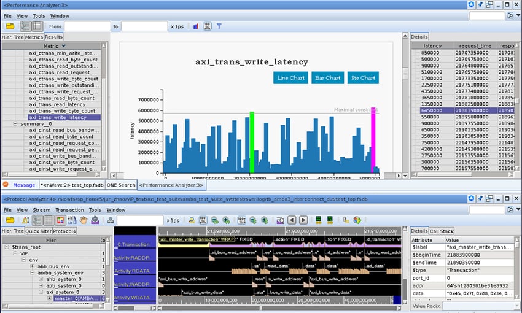This screenshot has width=522, height=313.
Task: Click the Pie Chart button
Action: tap(364, 78)
